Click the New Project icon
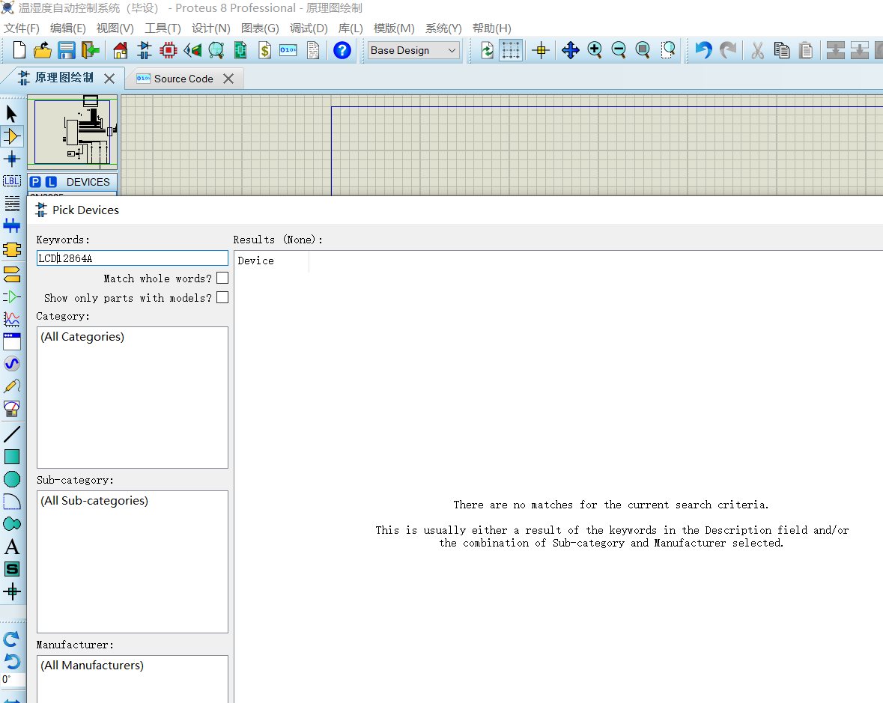This screenshot has width=883, height=703. [19, 51]
